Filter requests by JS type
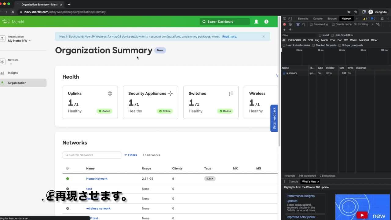391x220 pixels. pyautogui.click(x=304, y=40)
